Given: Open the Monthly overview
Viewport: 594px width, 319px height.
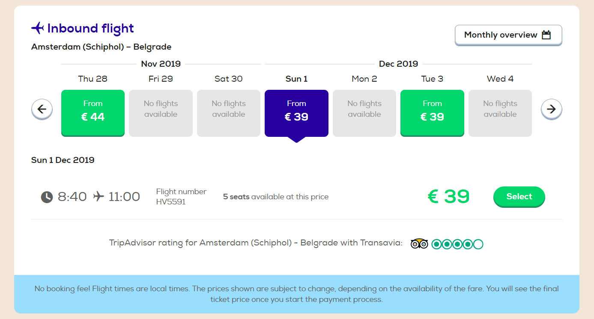Looking at the screenshot, I should tap(508, 35).
